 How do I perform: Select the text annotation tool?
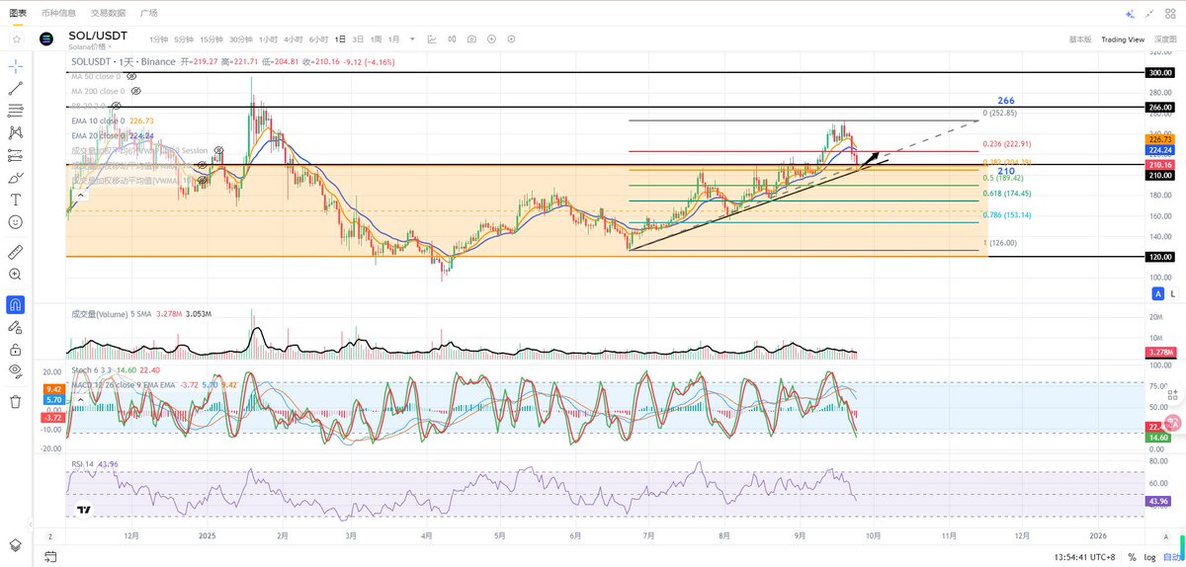point(15,200)
